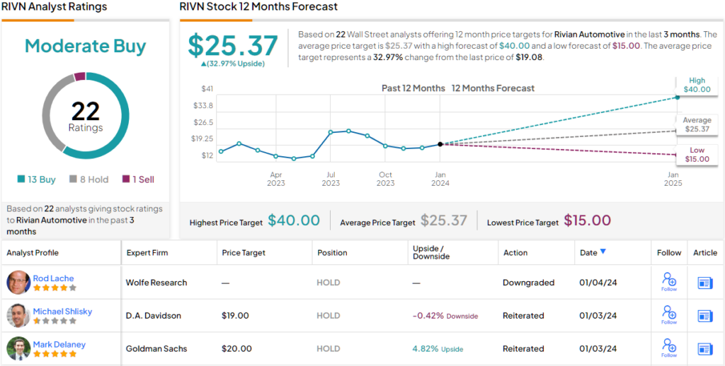Click the High $40.00 forecast label
The width and height of the screenshot is (725, 366).
tap(697, 85)
